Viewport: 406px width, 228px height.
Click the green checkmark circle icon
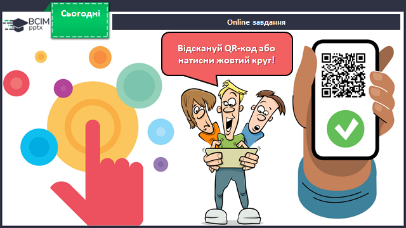coord(345,129)
